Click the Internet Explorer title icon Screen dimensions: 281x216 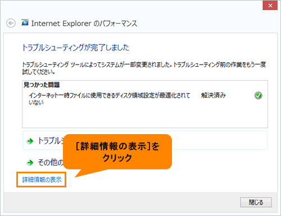pyautogui.click(x=25, y=22)
